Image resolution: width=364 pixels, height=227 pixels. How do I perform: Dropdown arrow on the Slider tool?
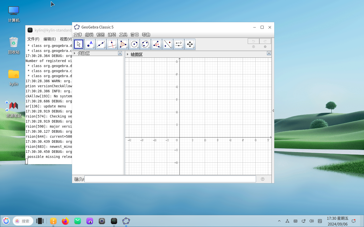(x=183, y=48)
